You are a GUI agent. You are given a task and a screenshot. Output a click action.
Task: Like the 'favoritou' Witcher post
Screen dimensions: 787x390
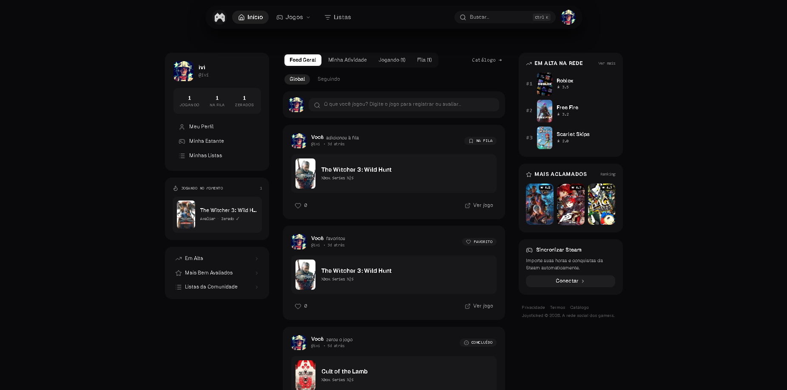[x=298, y=306]
